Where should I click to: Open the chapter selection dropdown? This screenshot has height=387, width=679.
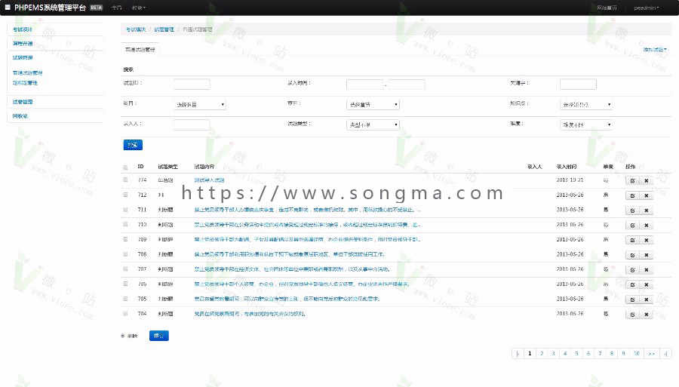pyautogui.click(x=373, y=104)
